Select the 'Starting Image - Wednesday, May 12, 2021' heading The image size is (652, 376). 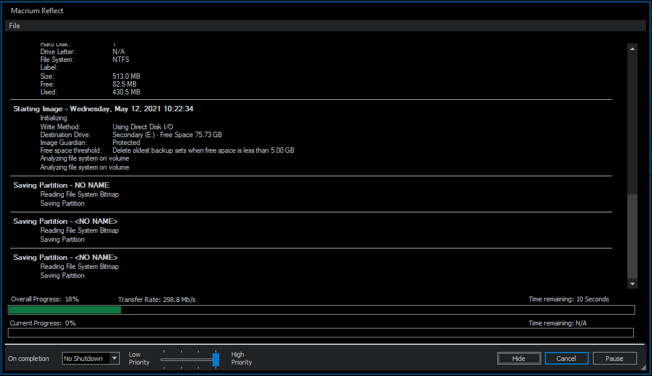[103, 109]
